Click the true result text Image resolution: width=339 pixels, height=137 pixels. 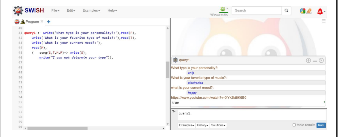click(x=175, y=103)
